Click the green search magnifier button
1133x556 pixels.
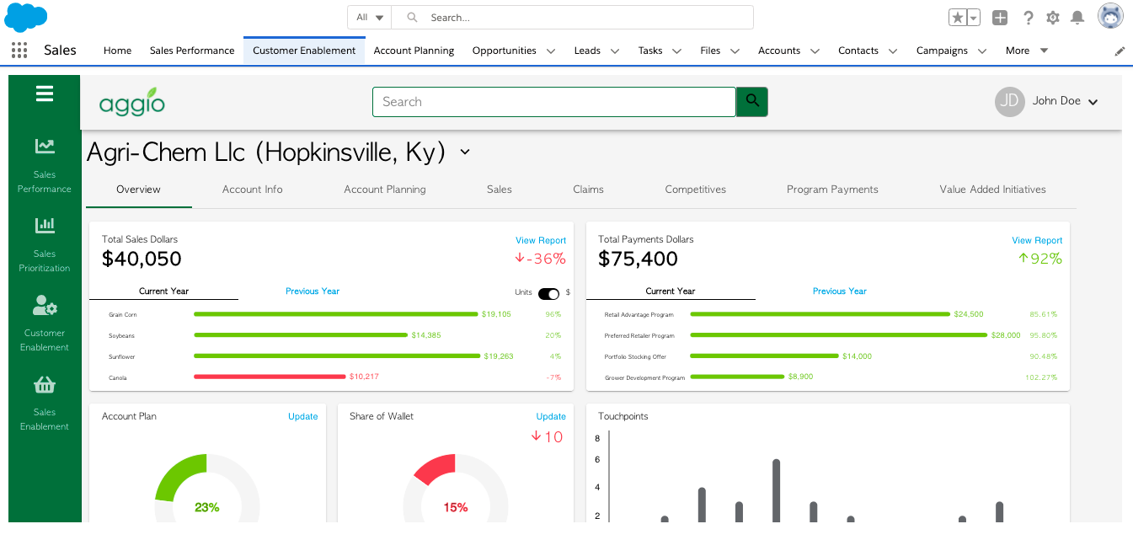[x=752, y=101]
